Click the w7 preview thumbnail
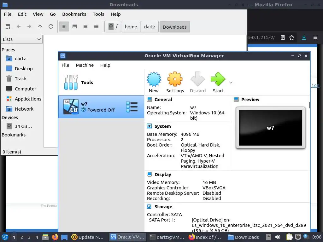Screen dimensions: 323x242 coord(270,128)
